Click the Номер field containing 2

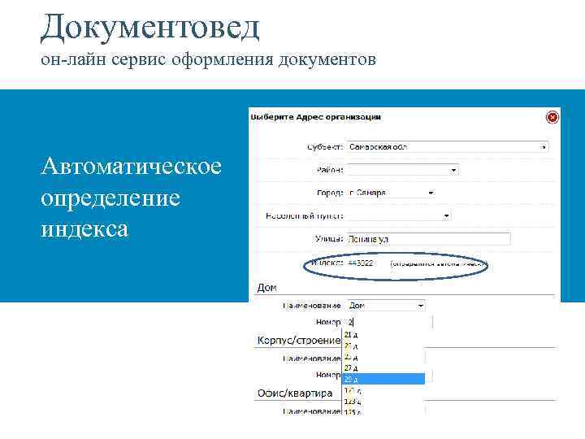point(389,322)
